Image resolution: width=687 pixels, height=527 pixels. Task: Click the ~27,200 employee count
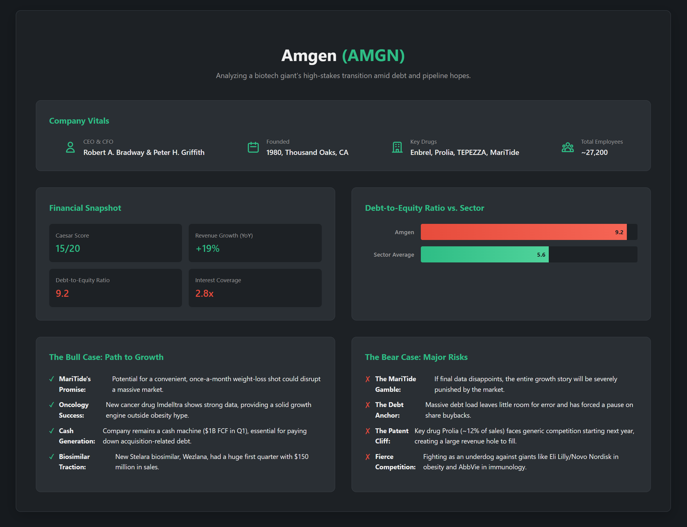pyautogui.click(x=594, y=152)
